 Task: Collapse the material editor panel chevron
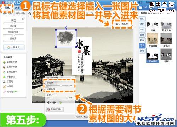click(x=73, y=78)
